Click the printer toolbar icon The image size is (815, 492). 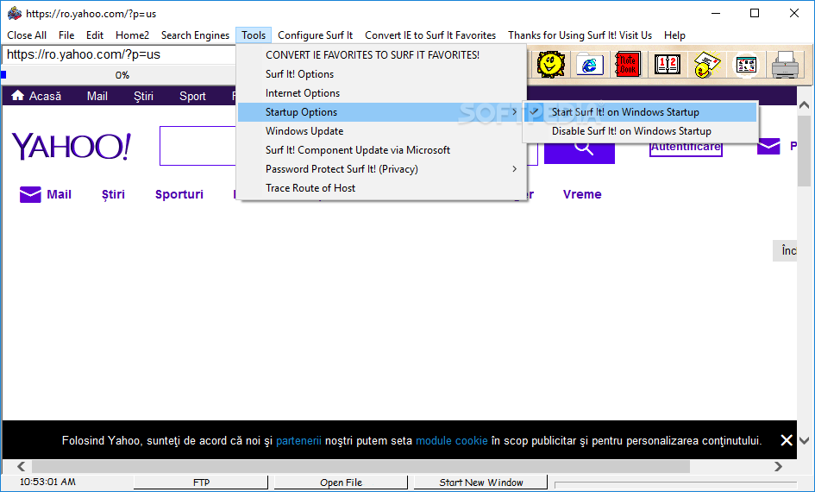(785, 65)
